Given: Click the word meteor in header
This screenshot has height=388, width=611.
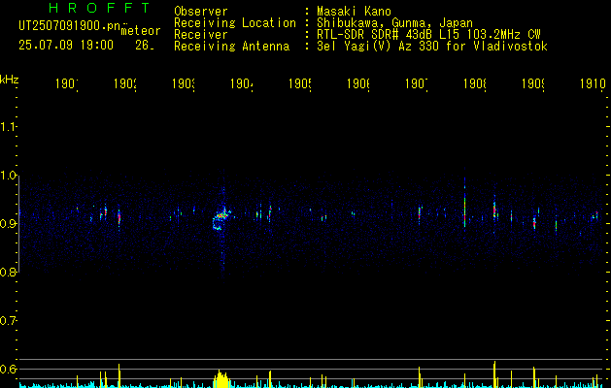Looking at the screenshot, I should (x=141, y=31).
